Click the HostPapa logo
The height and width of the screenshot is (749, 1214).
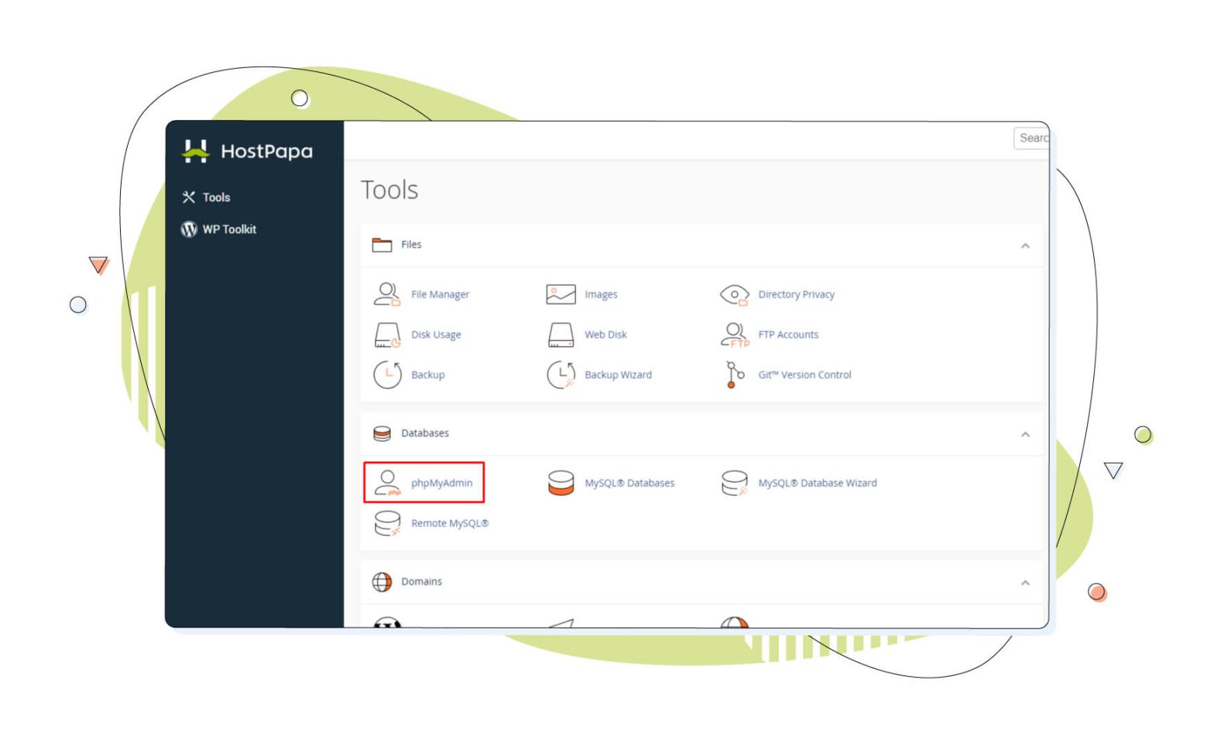tap(247, 151)
